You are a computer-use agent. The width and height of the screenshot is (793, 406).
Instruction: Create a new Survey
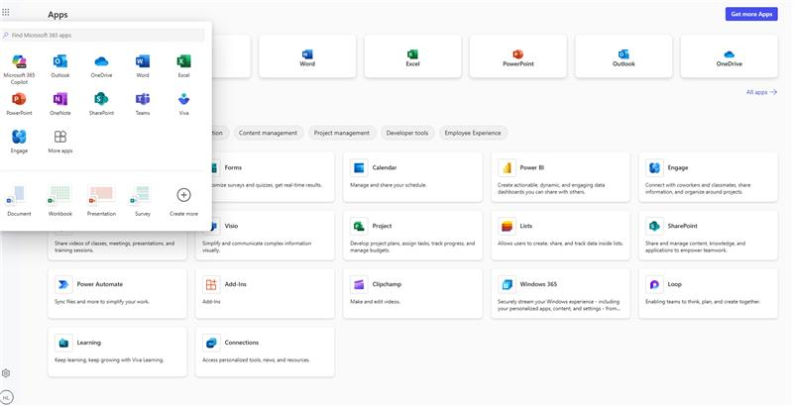tap(143, 201)
